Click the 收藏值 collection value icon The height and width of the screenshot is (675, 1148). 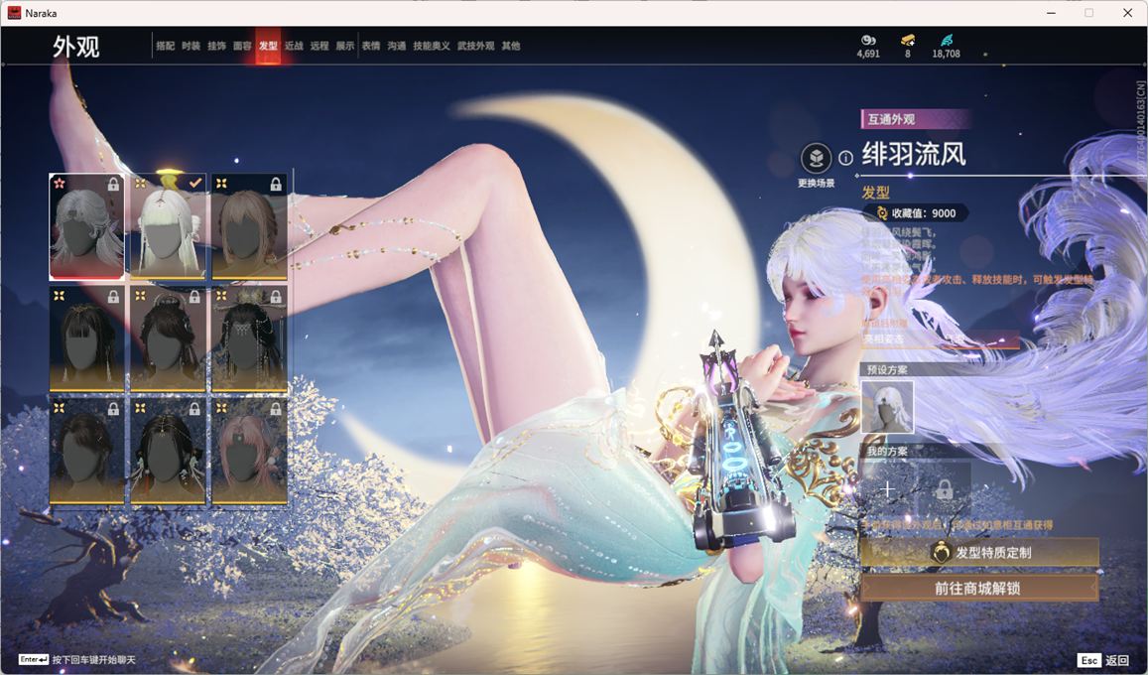(x=881, y=213)
